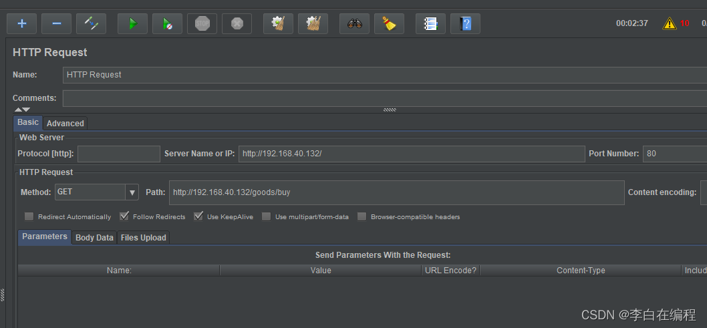Click the Name input field
The height and width of the screenshot is (328, 707).
(385, 75)
